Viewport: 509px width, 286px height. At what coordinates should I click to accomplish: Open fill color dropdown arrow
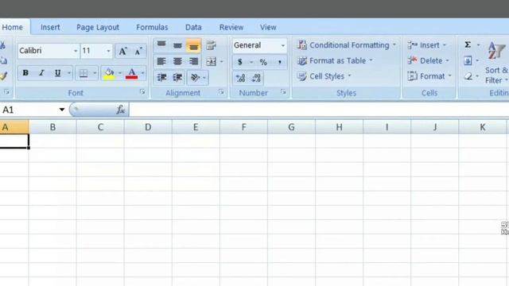coord(120,73)
